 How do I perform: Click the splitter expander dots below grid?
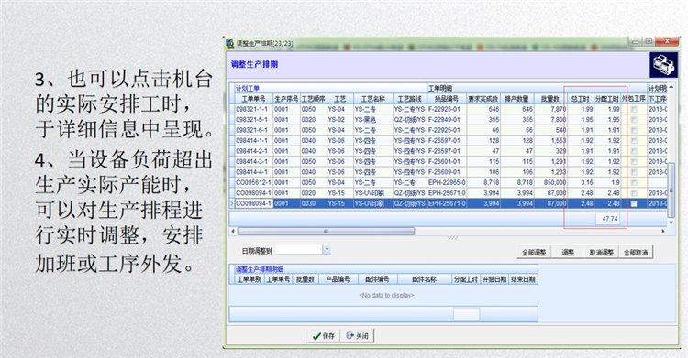tap(452, 238)
